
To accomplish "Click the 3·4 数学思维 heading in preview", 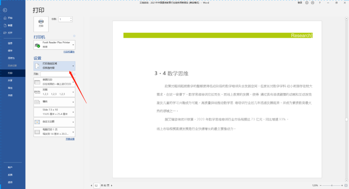I will (x=171, y=73).
